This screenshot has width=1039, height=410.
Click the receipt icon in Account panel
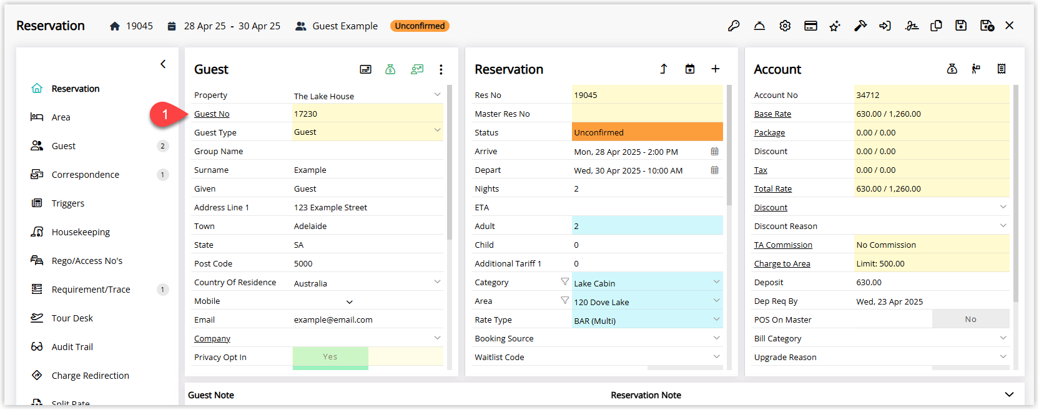tap(1002, 69)
